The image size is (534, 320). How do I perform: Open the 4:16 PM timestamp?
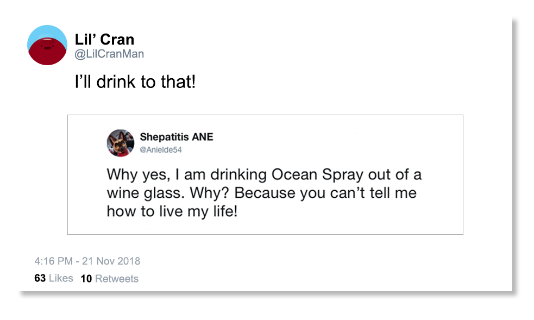[54, 261]
